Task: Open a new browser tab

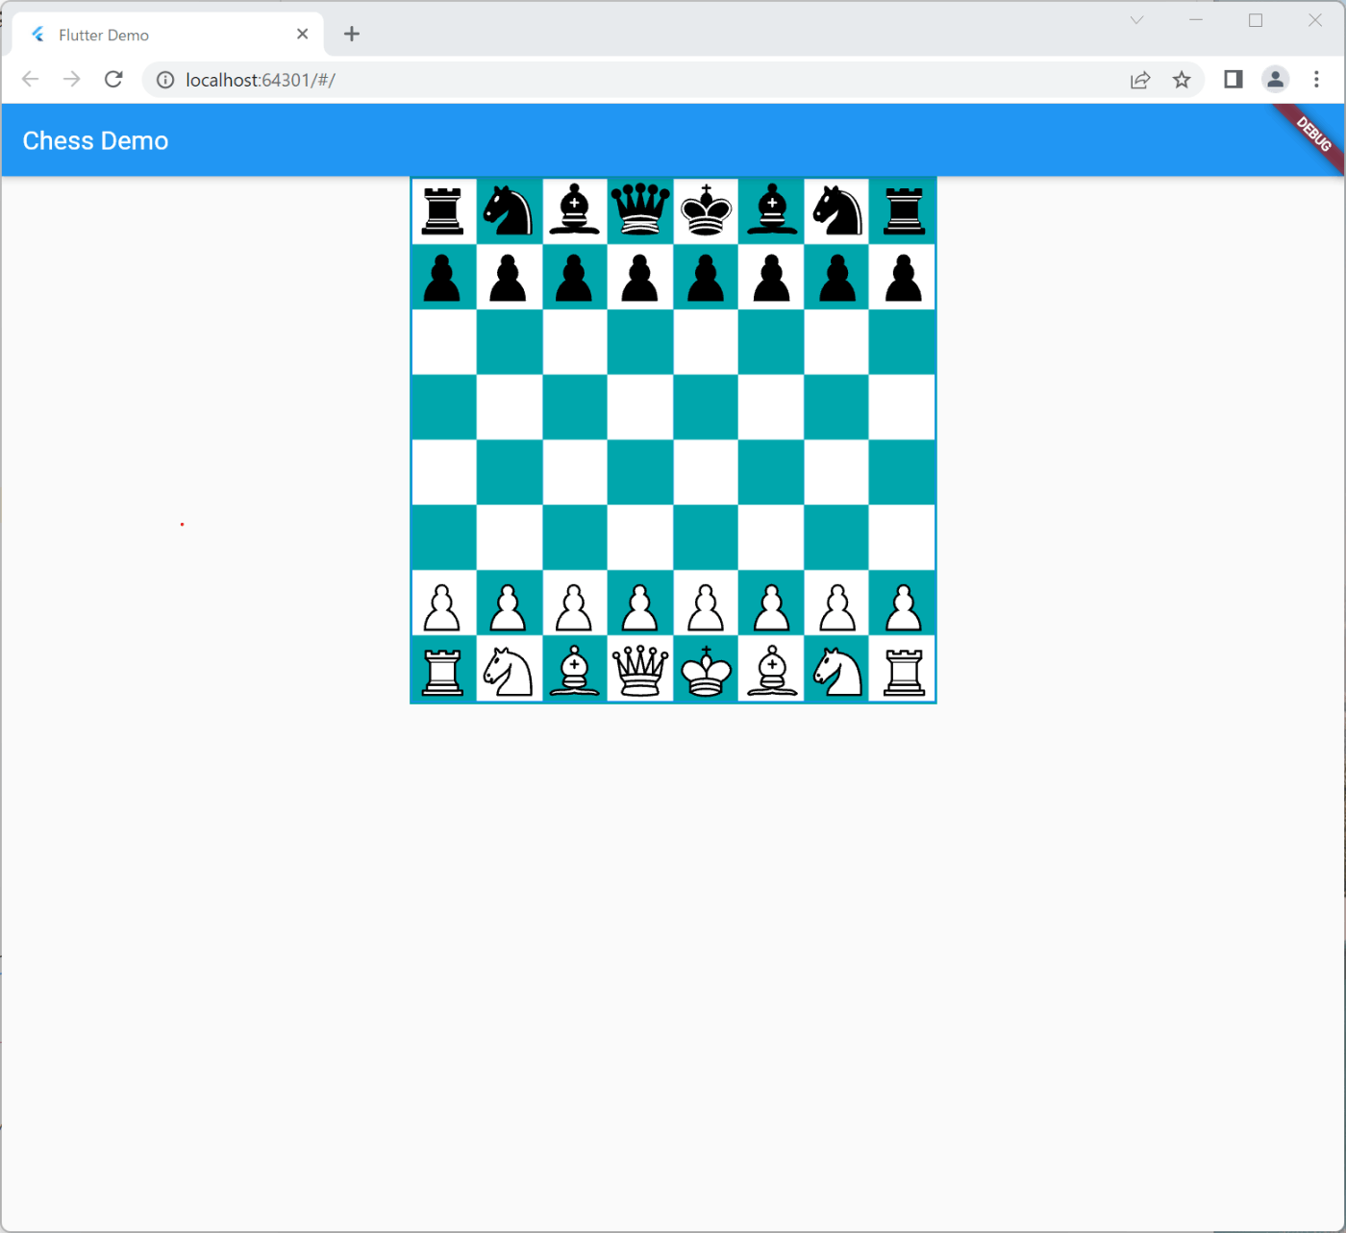Action: pyautogui.click(x=352, y=35)
